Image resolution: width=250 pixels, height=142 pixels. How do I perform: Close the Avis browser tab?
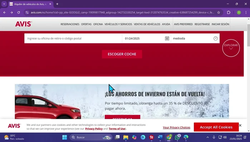tap(50, 4)
